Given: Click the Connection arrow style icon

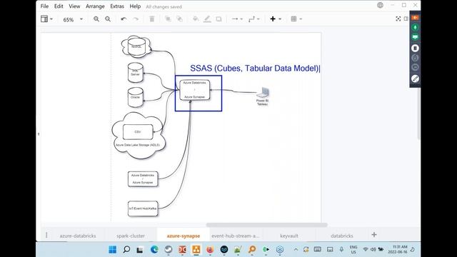Looking at the screenshot, I should click(x=235, y=19).
